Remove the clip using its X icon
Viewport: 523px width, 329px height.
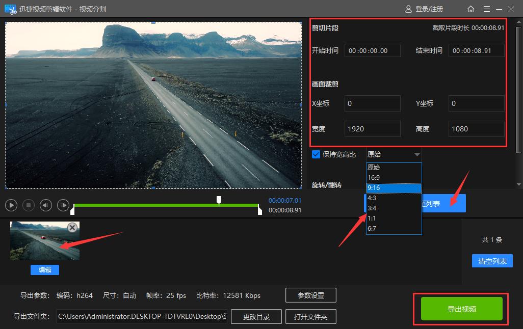click(71, 228)
